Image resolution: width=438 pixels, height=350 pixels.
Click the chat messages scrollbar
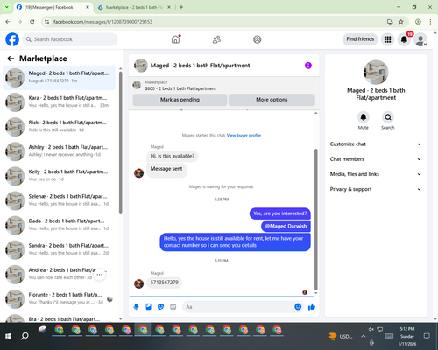315,219
